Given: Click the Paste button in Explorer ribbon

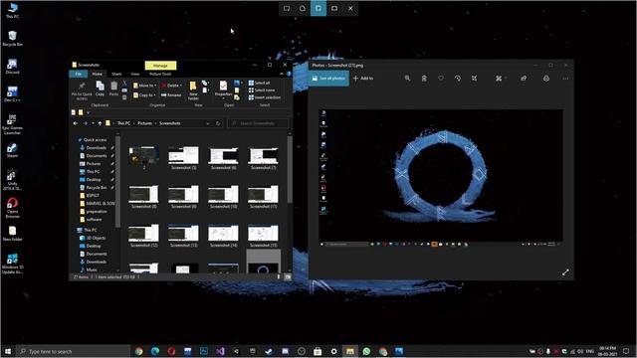Looking at the screenshot, I should point(113,89).
